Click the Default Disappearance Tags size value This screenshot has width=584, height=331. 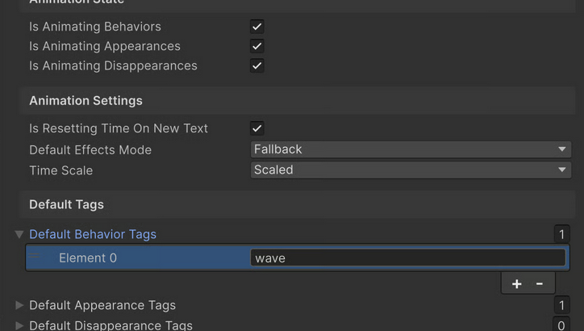coord(561,325)
